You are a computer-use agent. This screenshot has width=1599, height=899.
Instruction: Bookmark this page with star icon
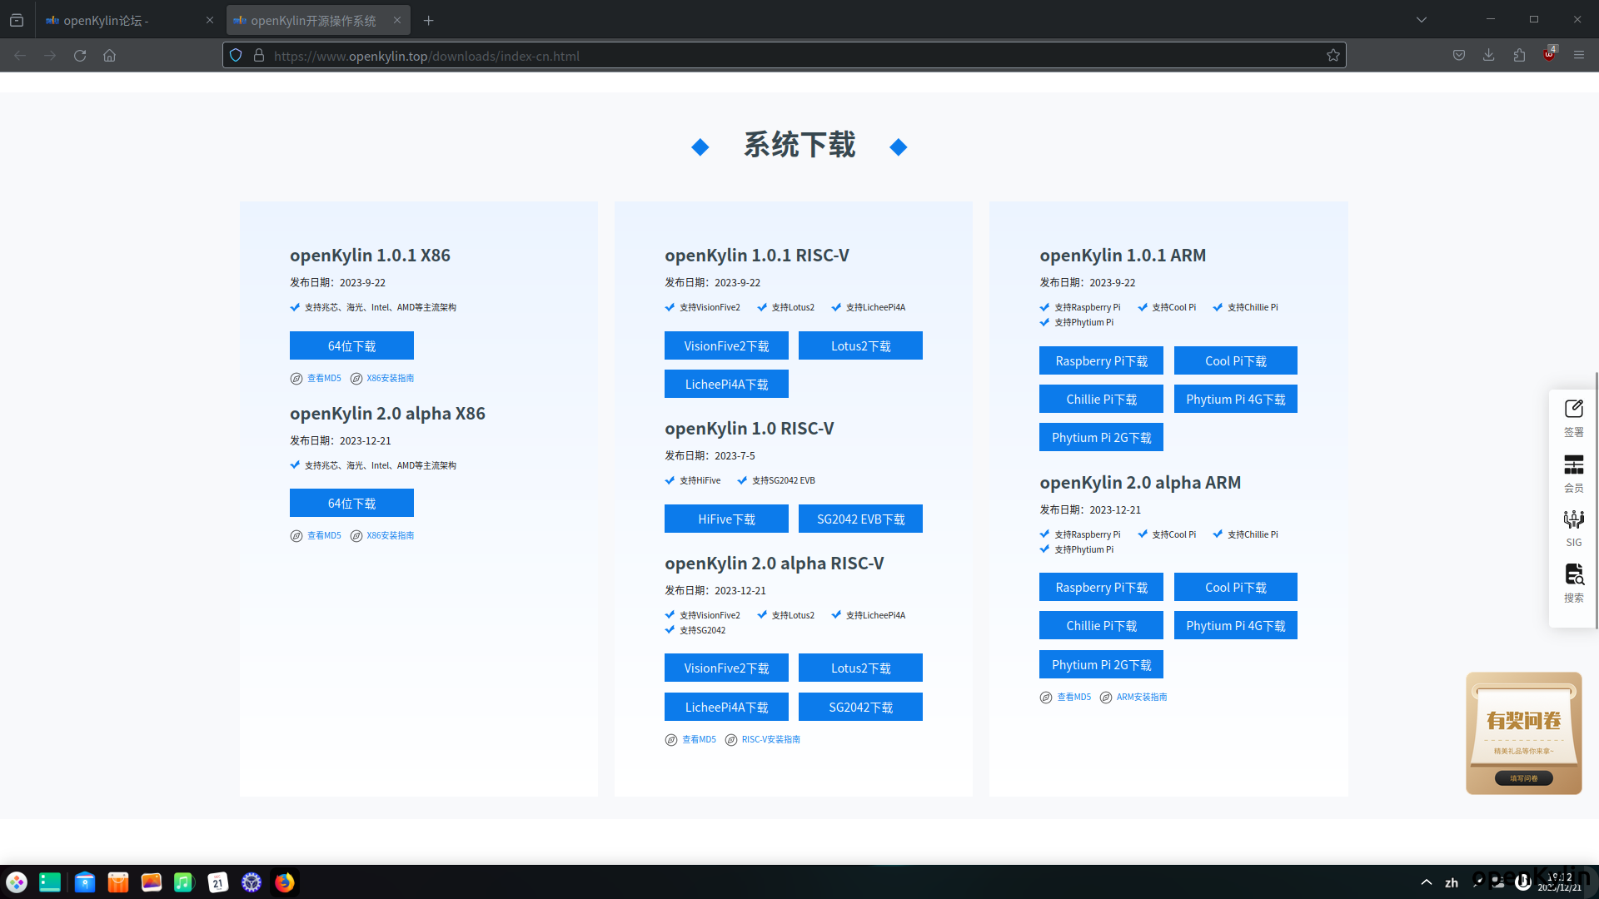(1333, 56)
